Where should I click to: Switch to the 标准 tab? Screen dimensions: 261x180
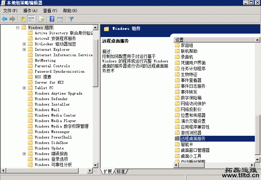121,171
